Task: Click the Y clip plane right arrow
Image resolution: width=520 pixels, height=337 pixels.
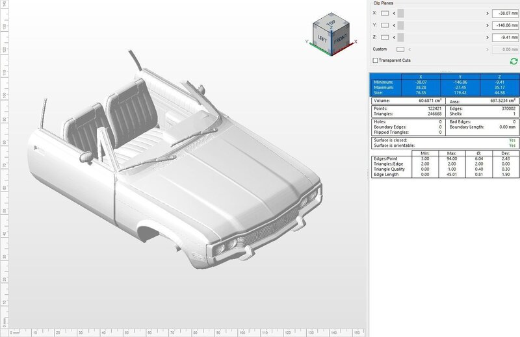Action: (x=487, y=25)
